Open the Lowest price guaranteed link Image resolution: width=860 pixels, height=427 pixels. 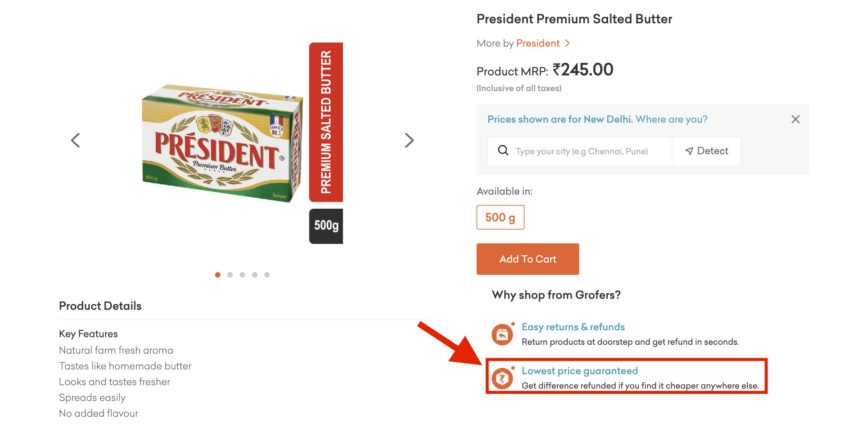pyautogui.click(x=580, y=371)
